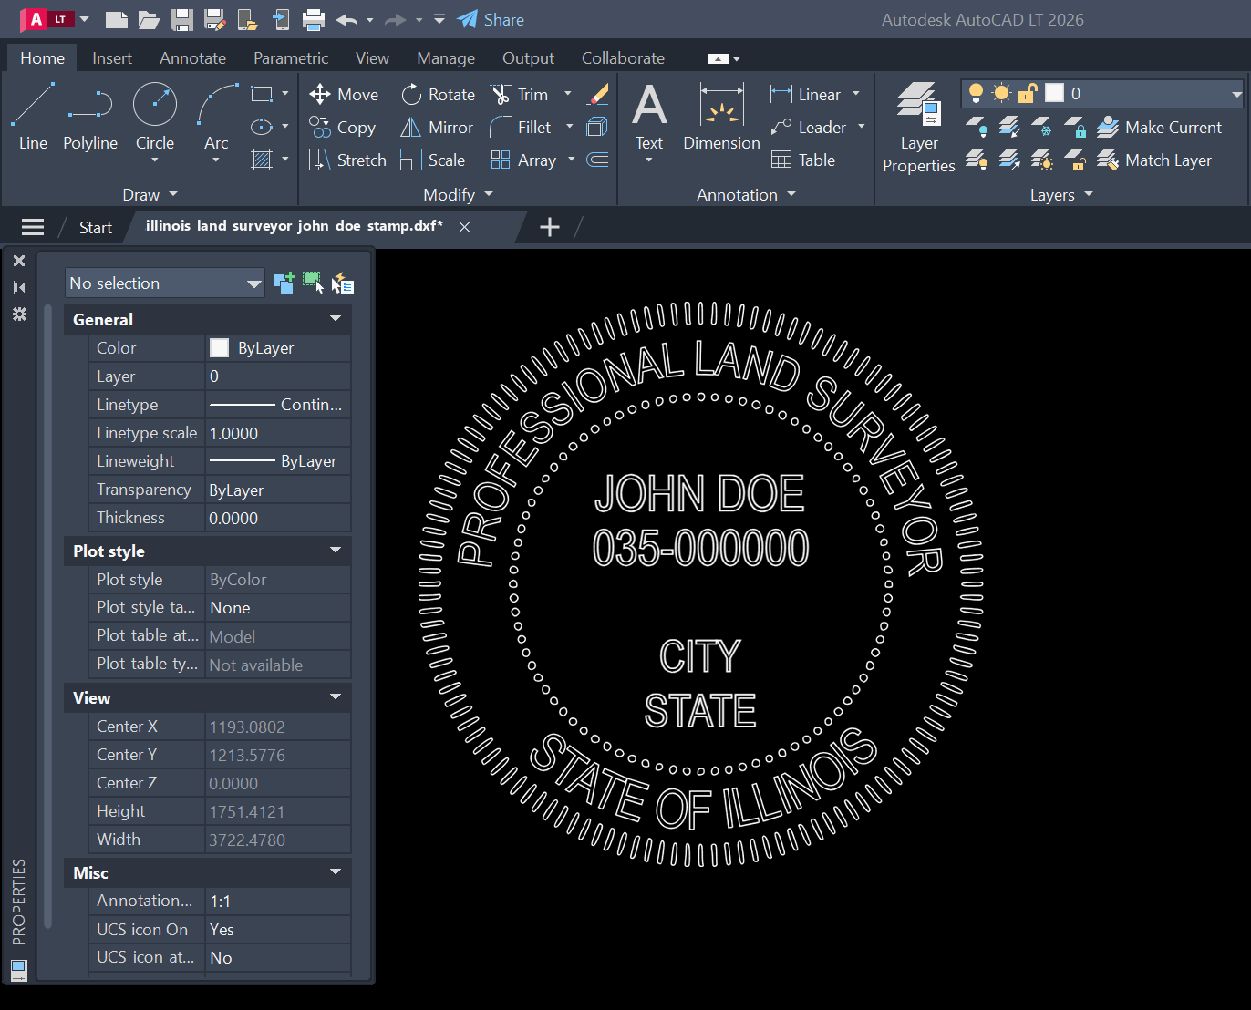Click the ByLayer color swatch

(x=219, y=347)
